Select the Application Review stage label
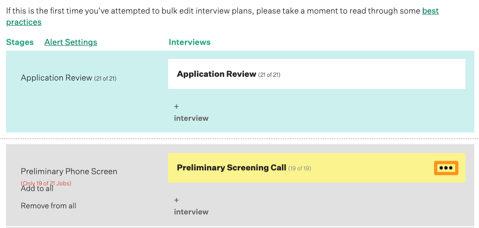Image resolution: width=479 pixels, height=228 pixels. click(56, 78)
